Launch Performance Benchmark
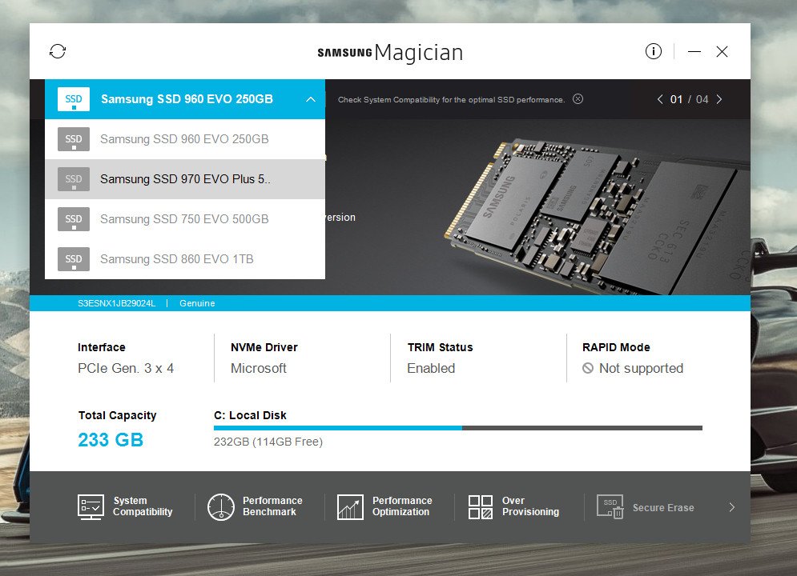 click(x=256, y=506)
